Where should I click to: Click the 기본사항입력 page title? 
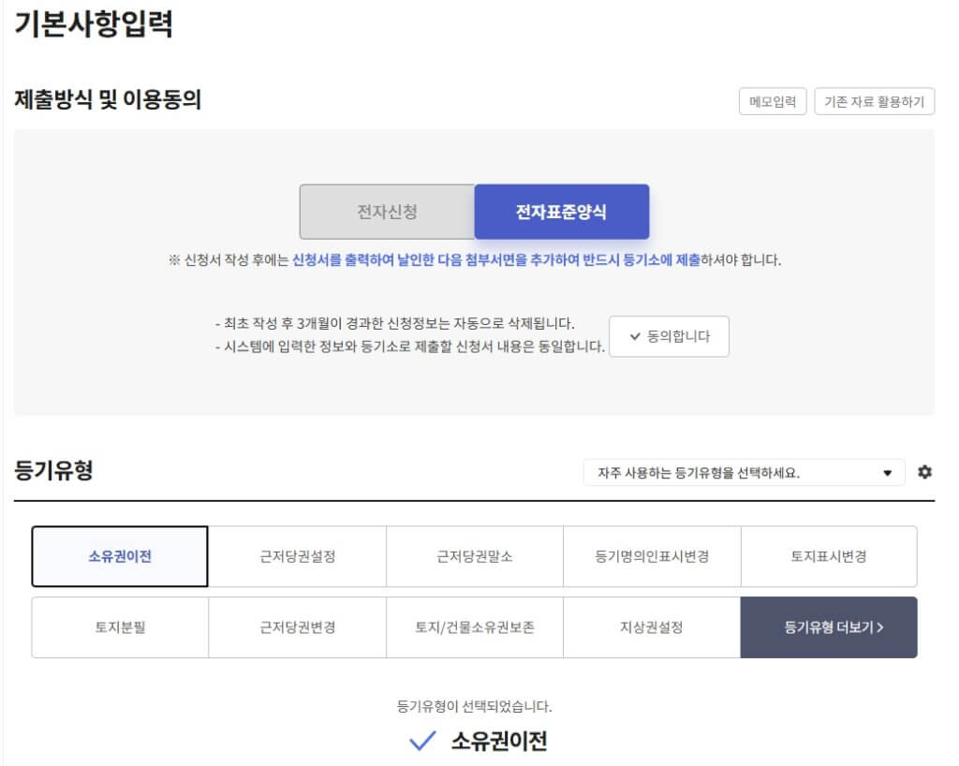93,23
